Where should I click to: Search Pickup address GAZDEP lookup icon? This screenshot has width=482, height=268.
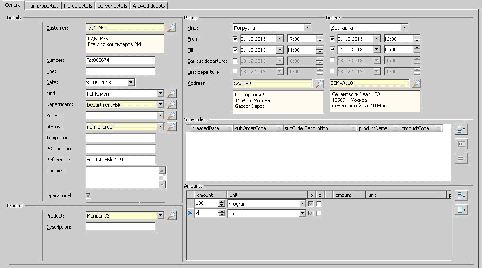319,84
